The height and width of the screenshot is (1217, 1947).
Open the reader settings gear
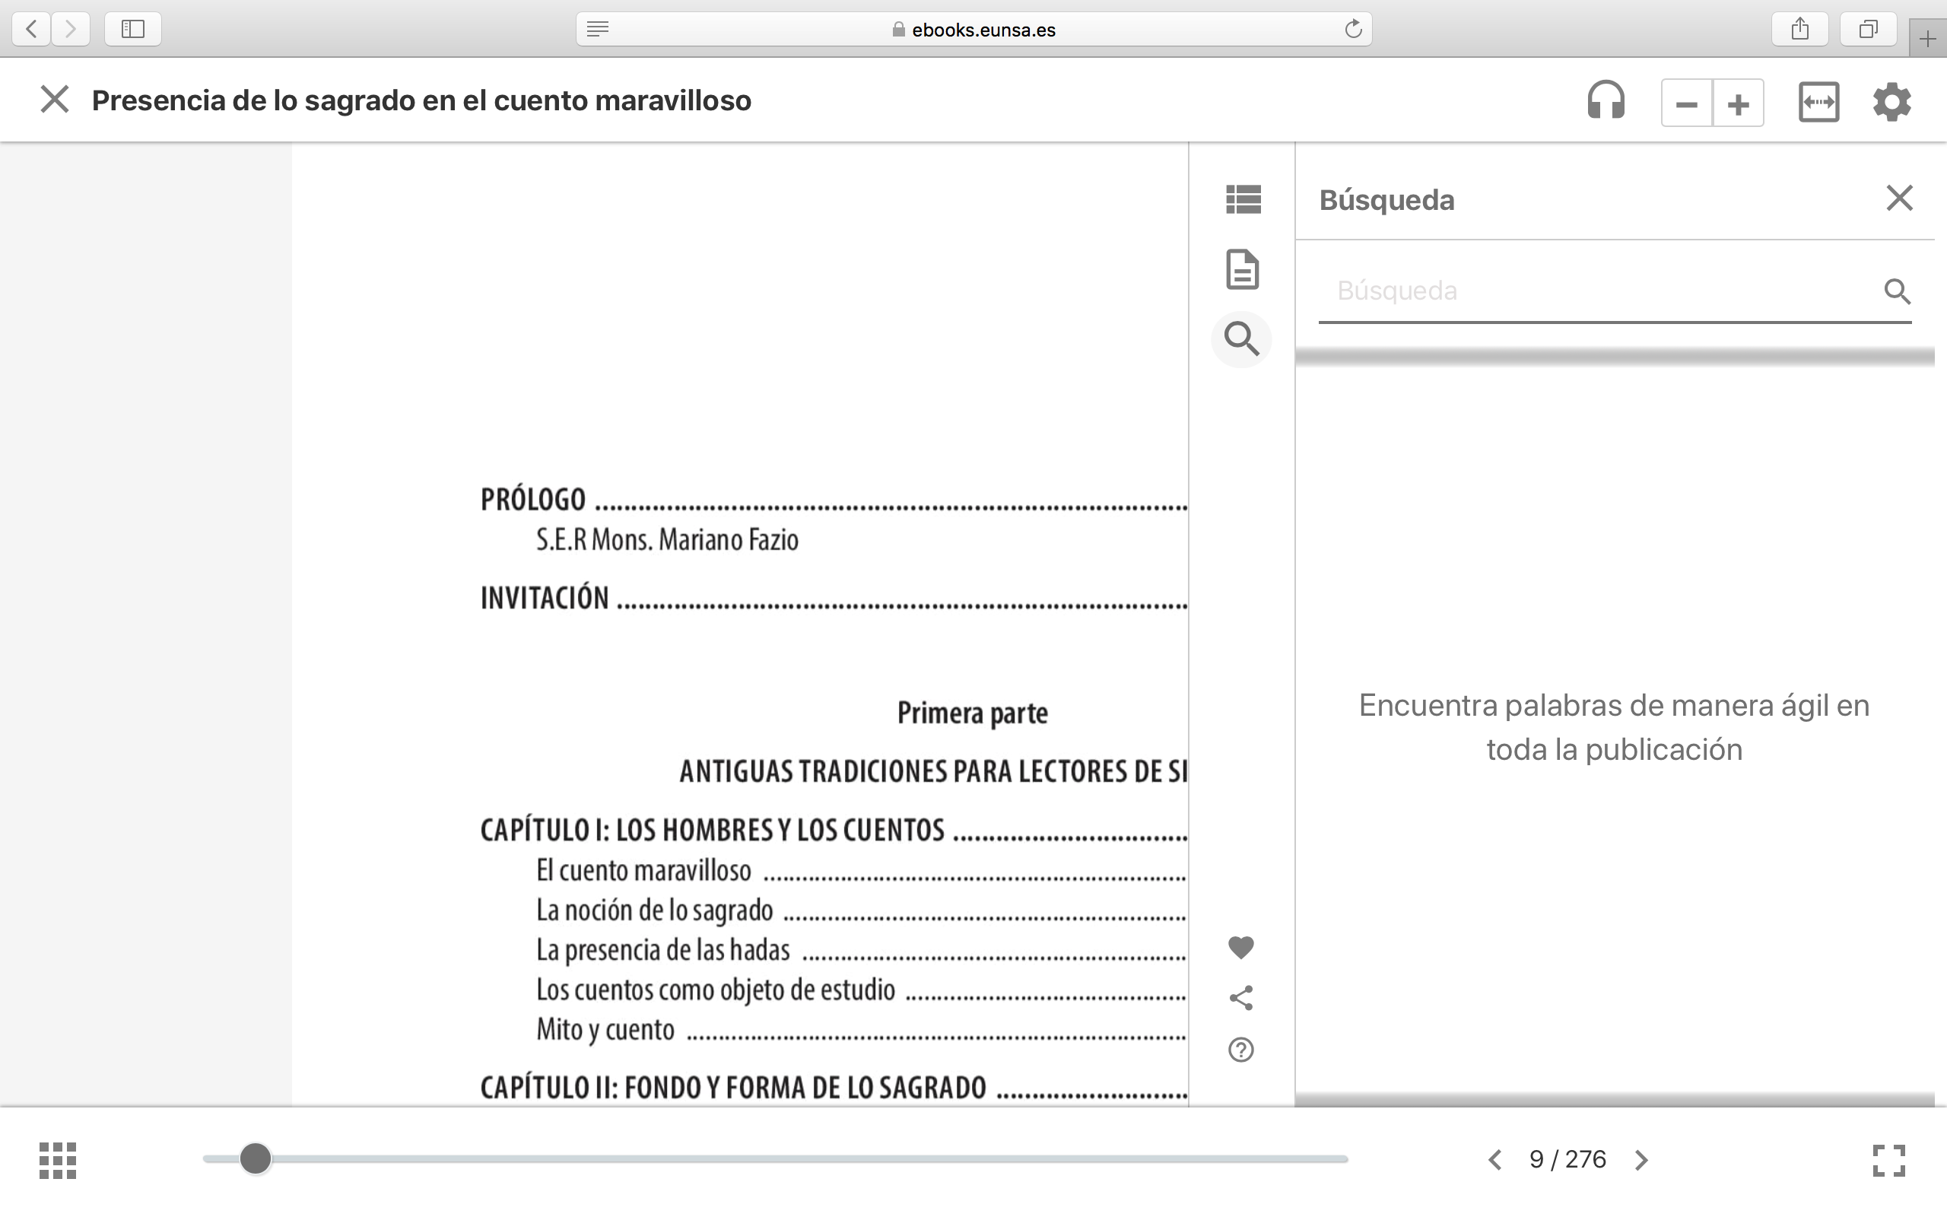(x=1891, y=102)
